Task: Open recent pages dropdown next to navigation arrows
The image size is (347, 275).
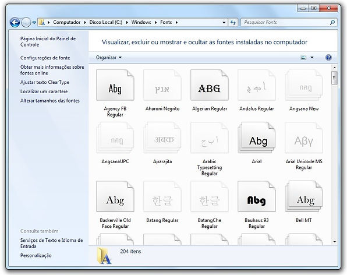Action: (34, 23)
